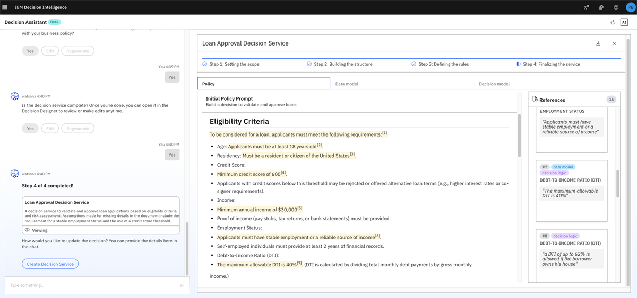
Task: Go to Step 2: Building the structure
Action: pos(343,64)
